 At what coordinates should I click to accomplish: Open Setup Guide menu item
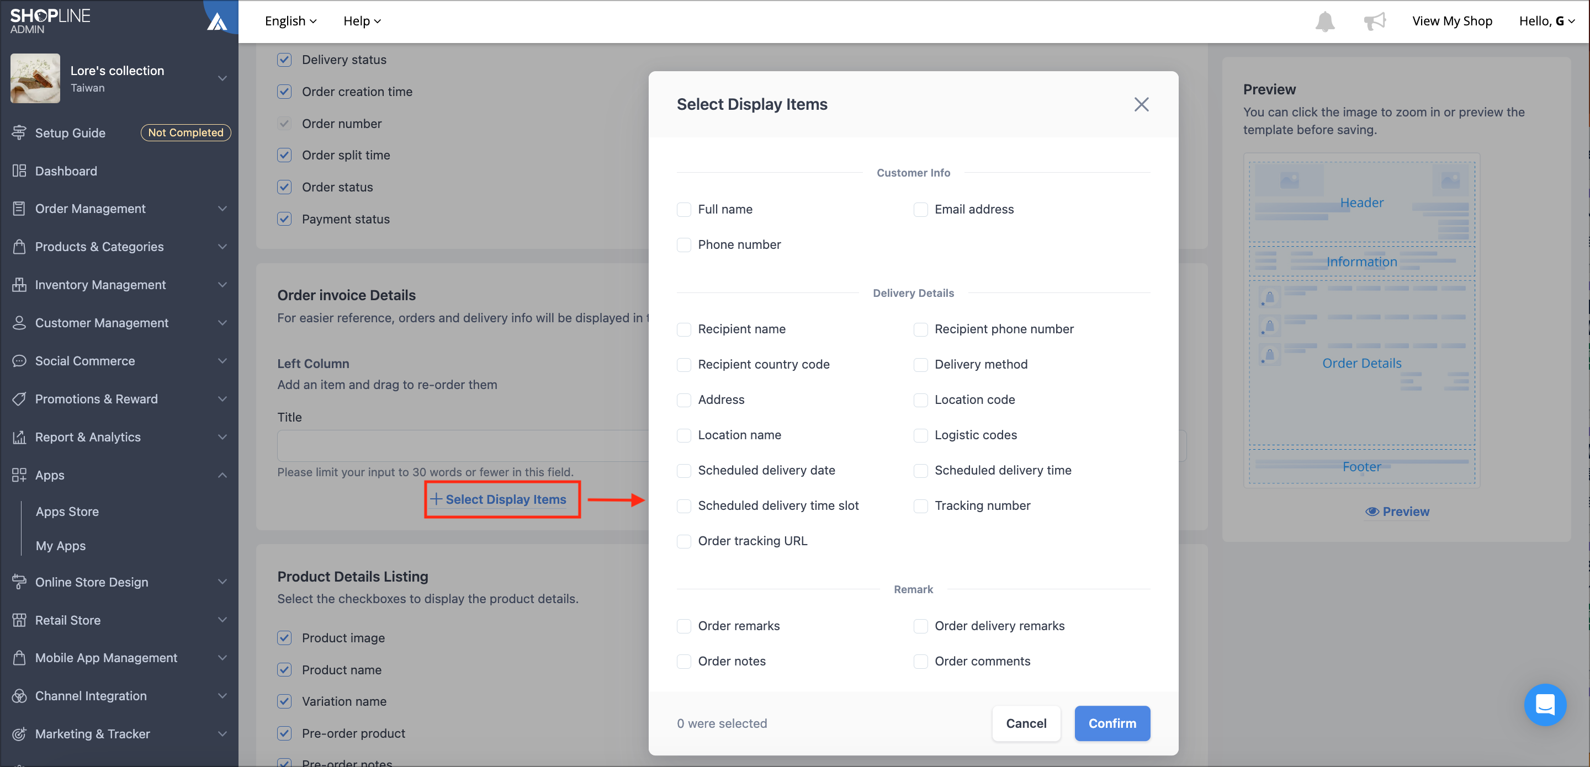pos(70,132)
